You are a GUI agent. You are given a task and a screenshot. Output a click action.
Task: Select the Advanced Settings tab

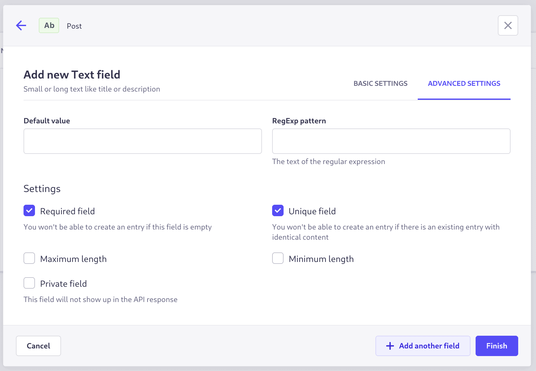(x=464, y=83)
